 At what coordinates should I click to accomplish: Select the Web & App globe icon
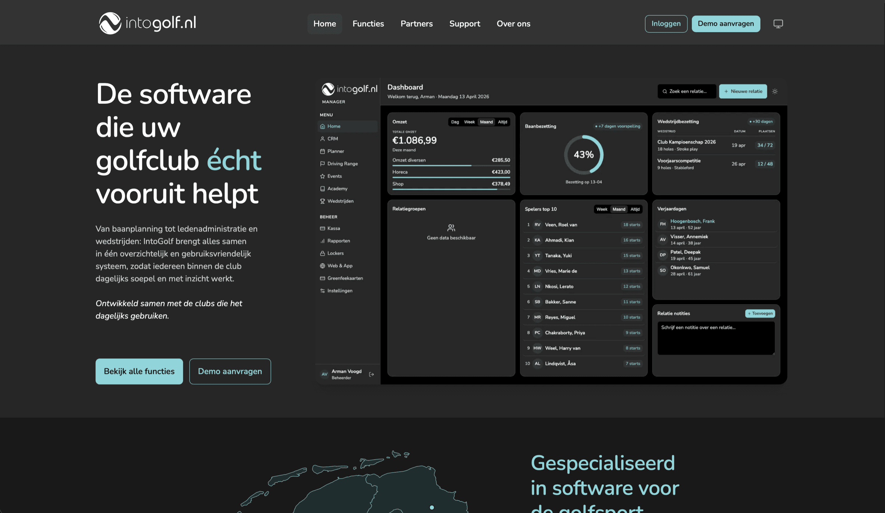tap(322, 266)
